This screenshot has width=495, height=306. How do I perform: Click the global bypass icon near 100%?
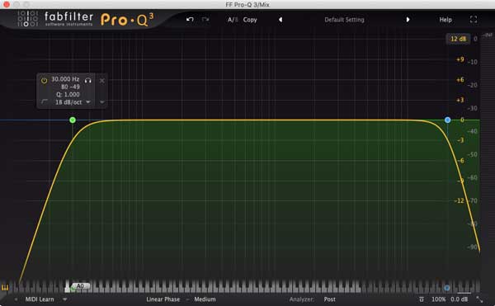(x=421, y=299)
